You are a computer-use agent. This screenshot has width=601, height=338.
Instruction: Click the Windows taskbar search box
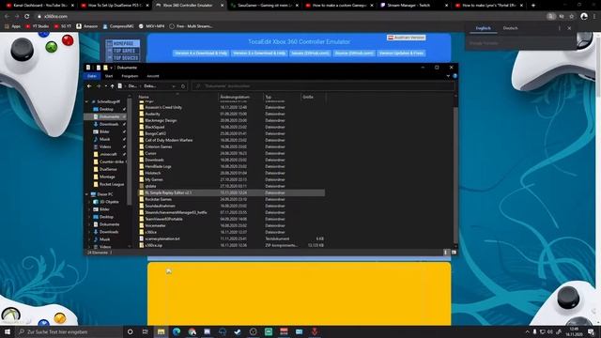69,331
